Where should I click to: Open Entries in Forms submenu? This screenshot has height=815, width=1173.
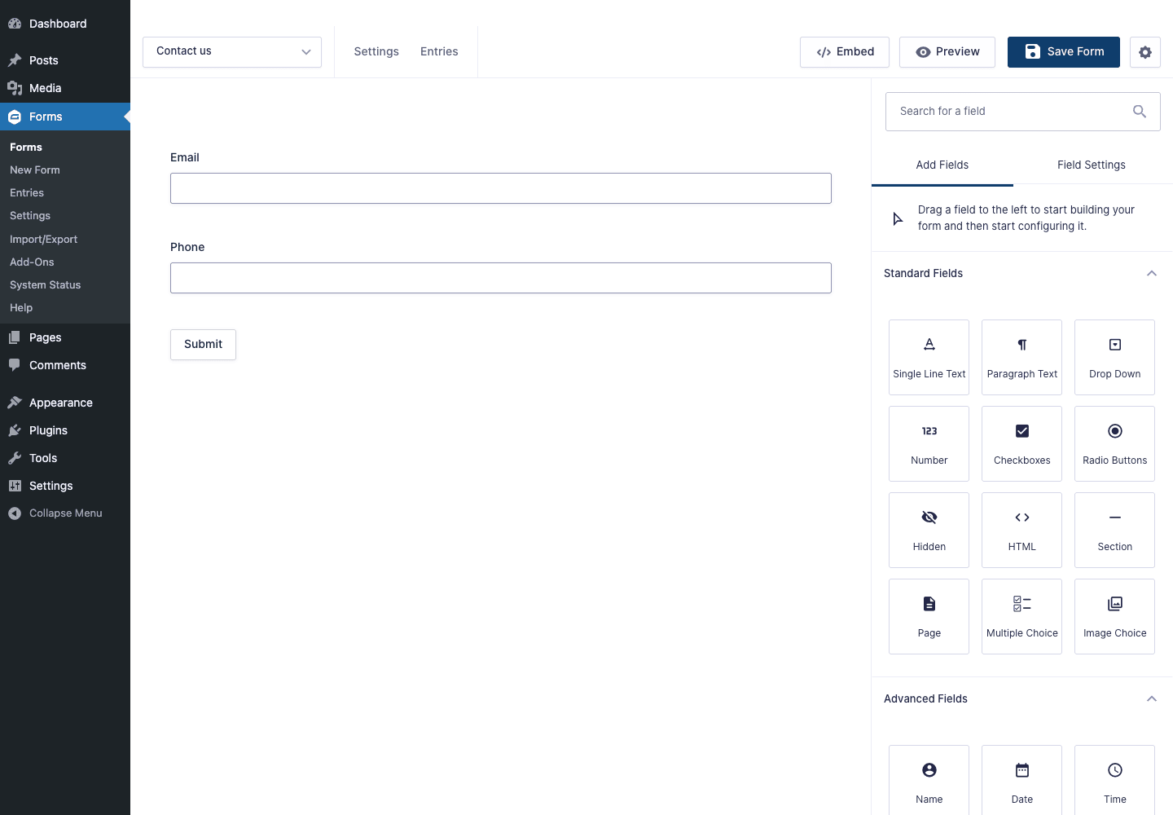pyautogui.click(x=65, y=193)
